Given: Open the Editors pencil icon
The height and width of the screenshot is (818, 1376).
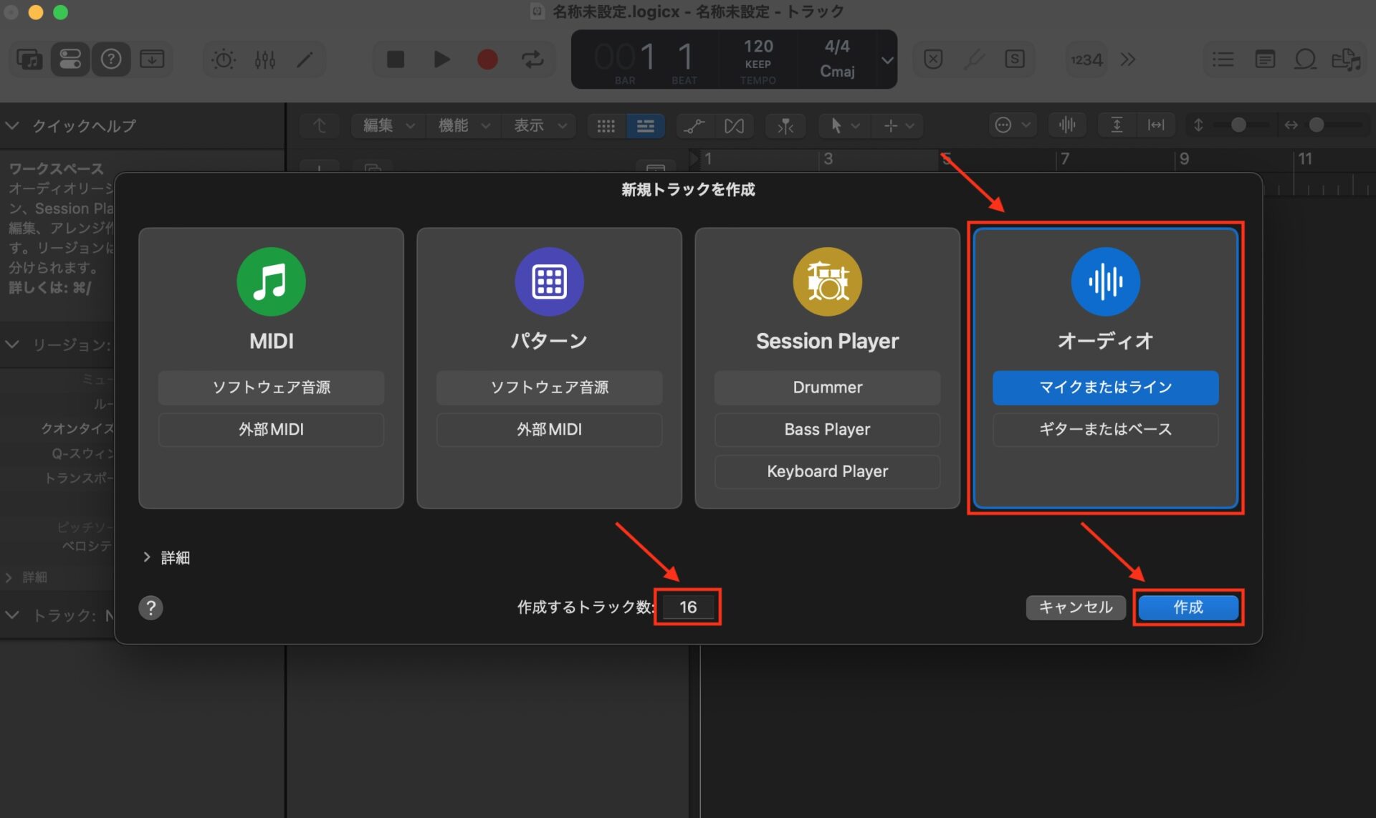Looking at the screenshot, I should point(305,59).
